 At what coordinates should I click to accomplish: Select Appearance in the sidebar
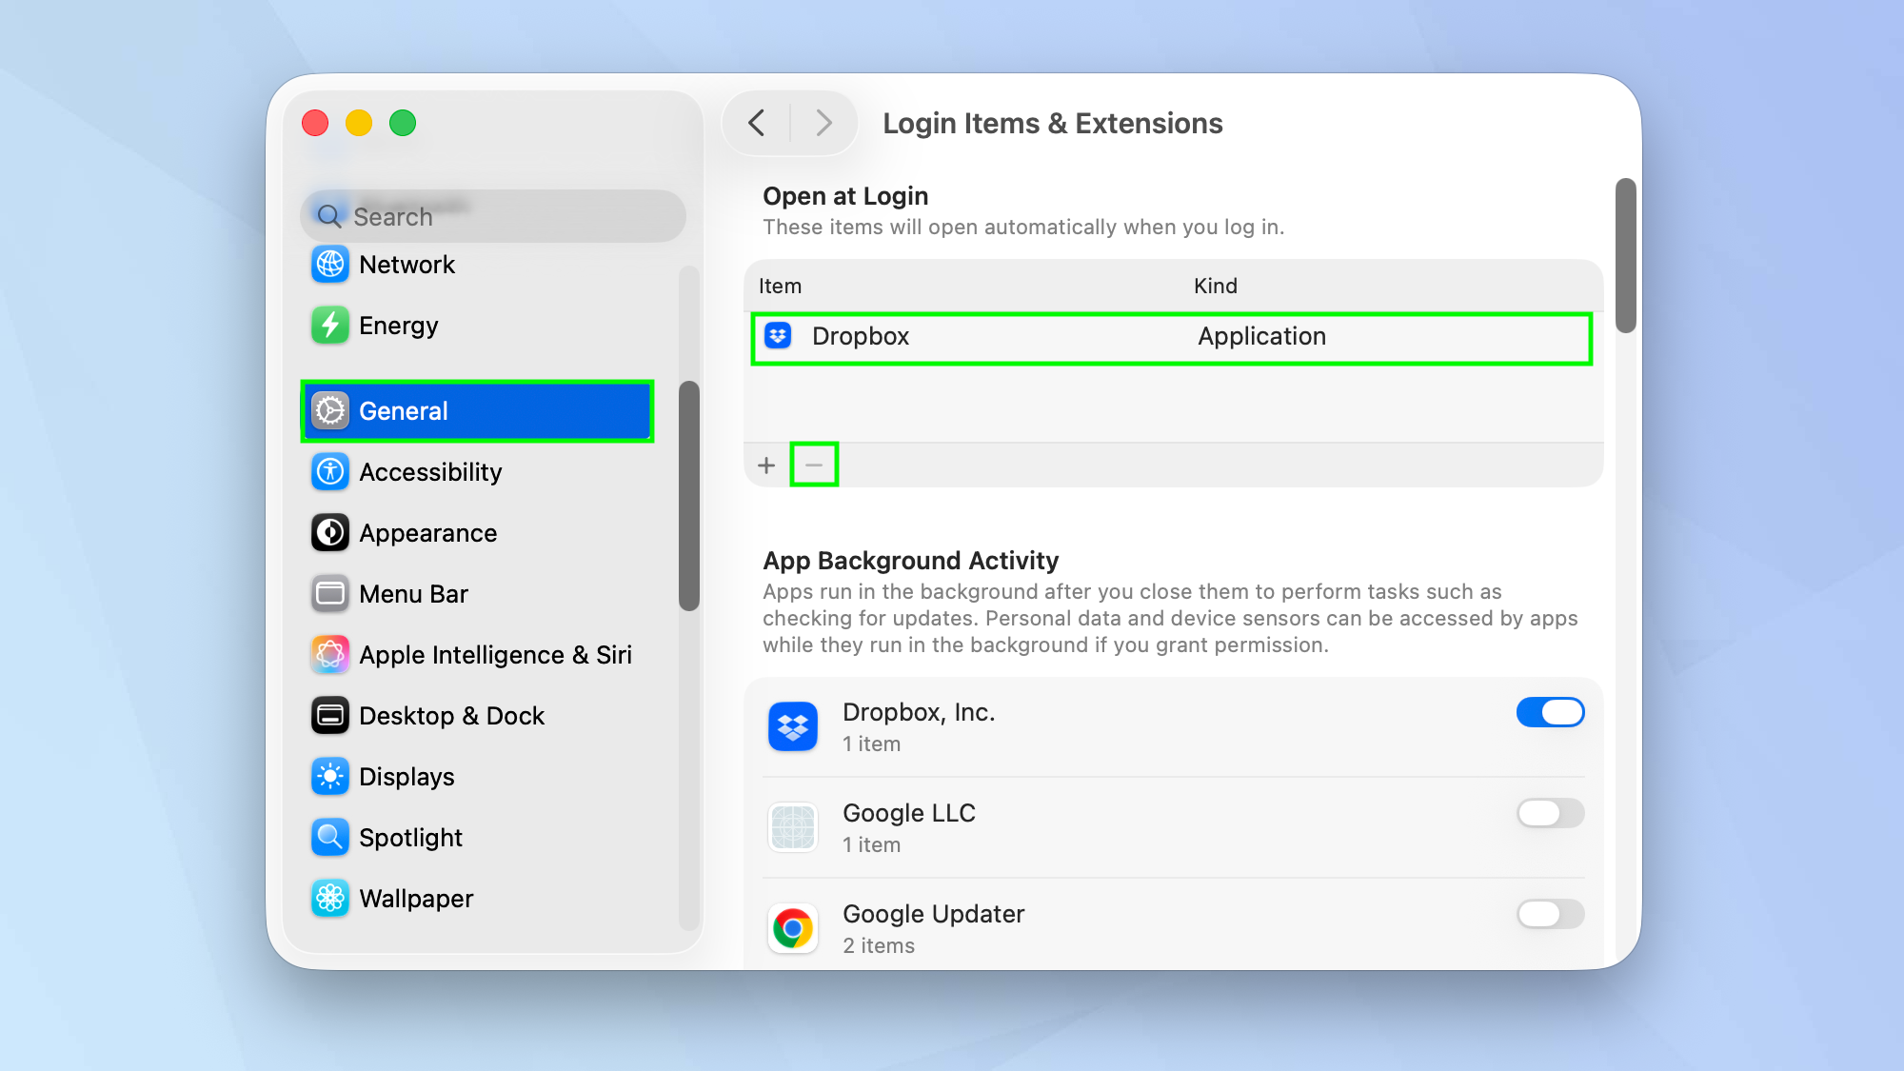point(427,532)
